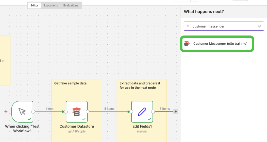This screenshot has height=142, width=267.
Task: Open the Executions tab
Action: [51, 5]
